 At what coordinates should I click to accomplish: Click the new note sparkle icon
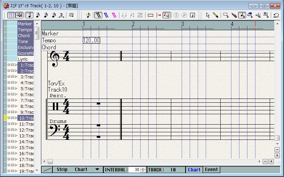click(88, 15)
